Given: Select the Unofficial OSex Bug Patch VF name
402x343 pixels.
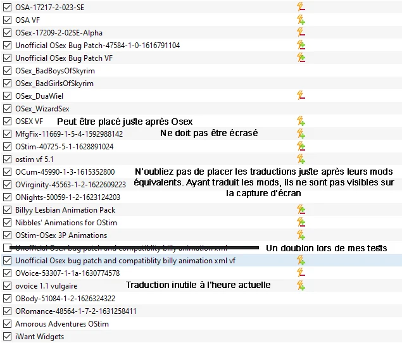Looking at the screenshot, I should pos(64,58).
